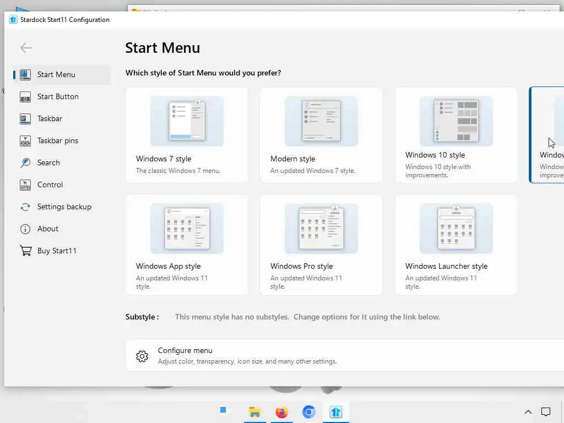Screen dimensions: 564x423
Task: Click the Windows App style label
Action: 169,266
